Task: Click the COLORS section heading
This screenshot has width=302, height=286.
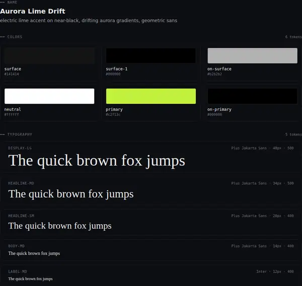Action: coord(15,37)
